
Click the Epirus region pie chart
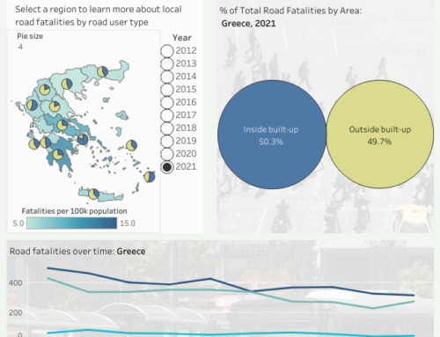click(32, 105)
